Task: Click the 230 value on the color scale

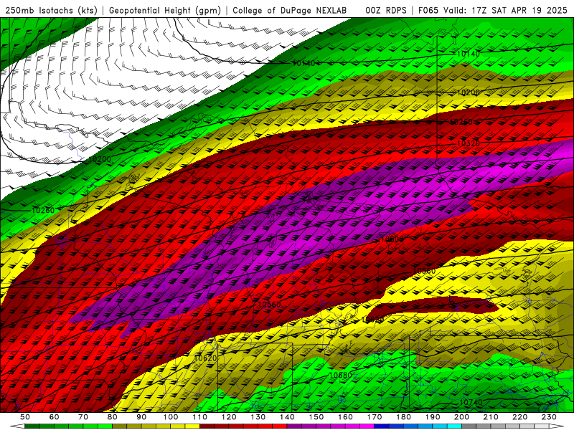Action: [x=549, y=417]
